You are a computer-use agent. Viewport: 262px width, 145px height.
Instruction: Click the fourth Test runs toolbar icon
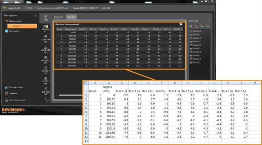(208, 26)
